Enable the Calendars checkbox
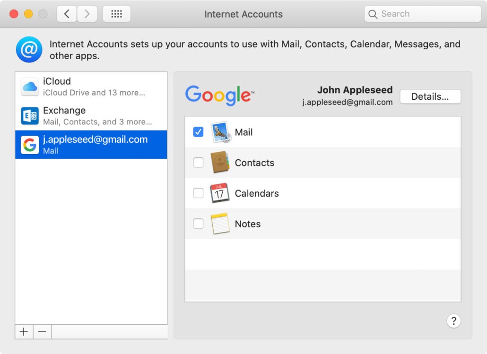The image size is (487, 354). (x=199, y=193)
